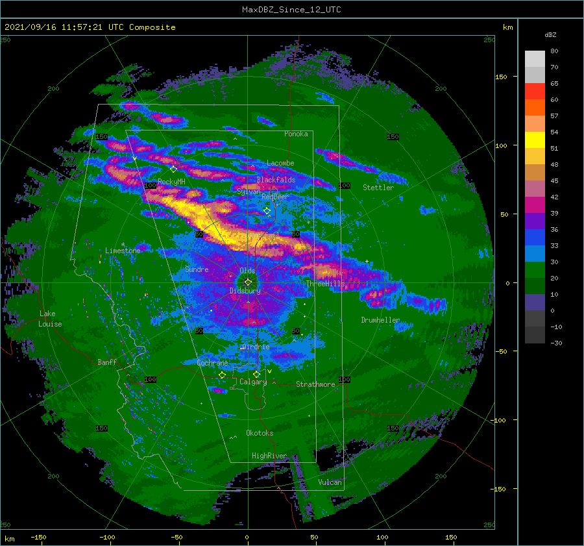Click the Olds label near radar center

click(247, 271)
